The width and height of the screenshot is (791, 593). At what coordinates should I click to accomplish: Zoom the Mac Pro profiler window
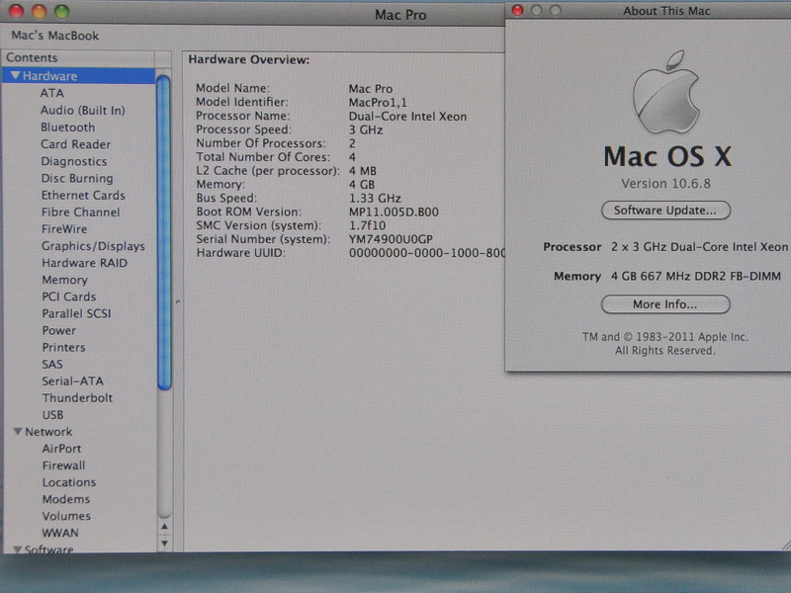62,11
